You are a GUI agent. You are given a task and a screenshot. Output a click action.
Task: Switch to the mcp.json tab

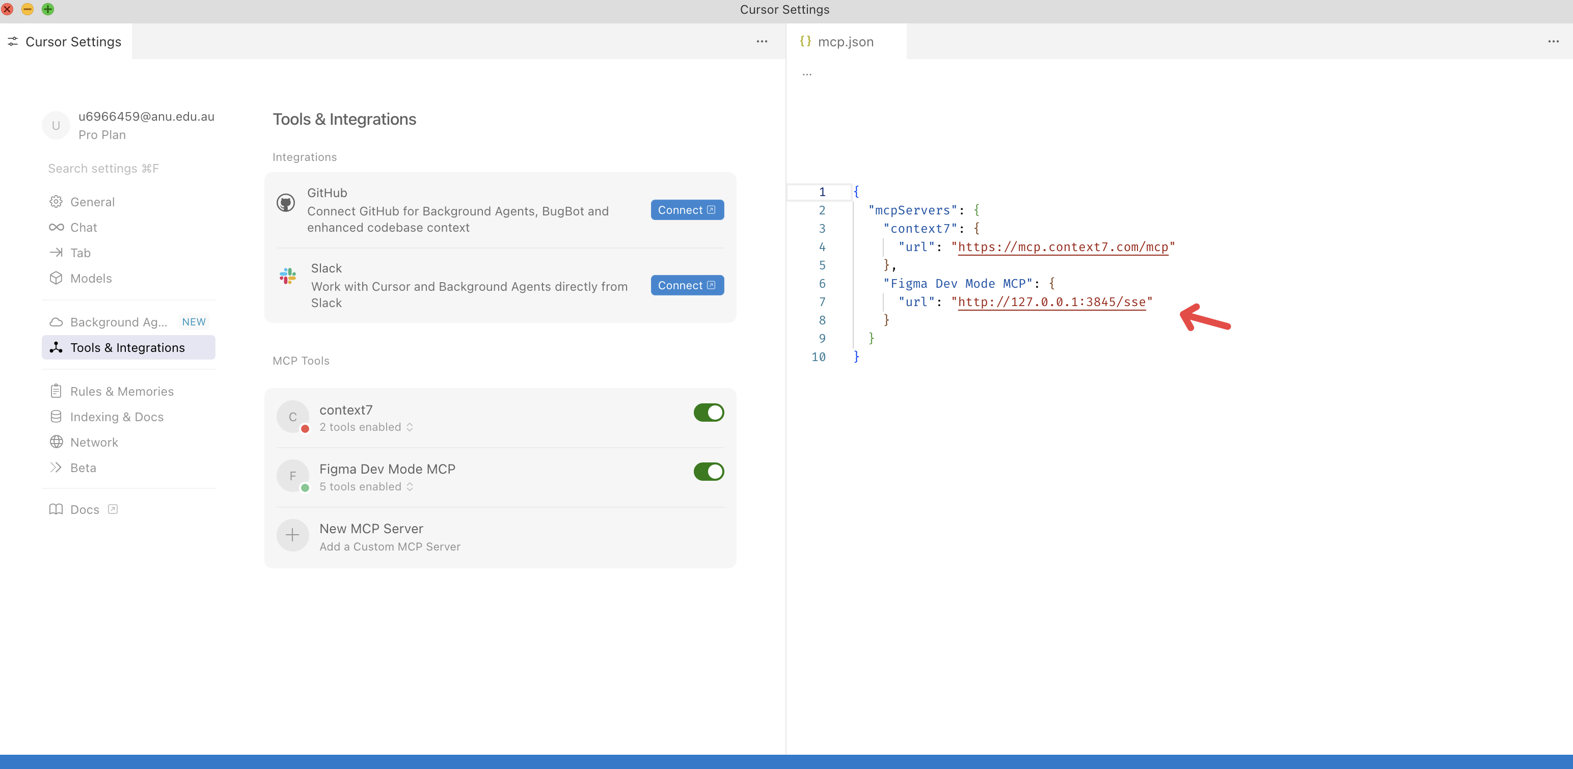point(846,41)
